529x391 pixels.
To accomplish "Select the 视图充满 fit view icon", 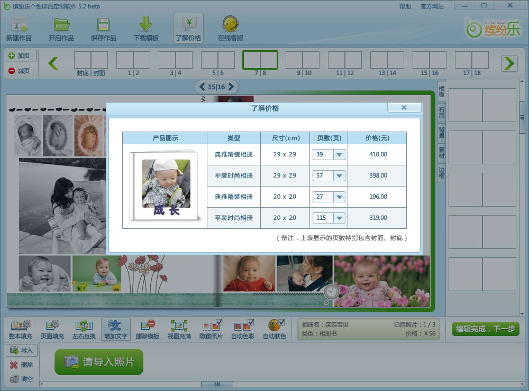I will click(178, 328).
